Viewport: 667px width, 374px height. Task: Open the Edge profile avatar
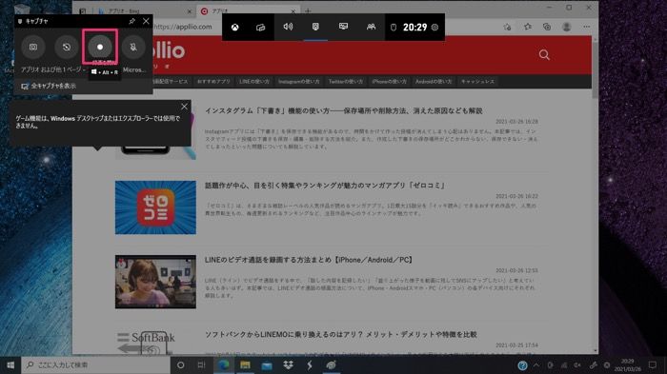pyautogui.click(x=566, y=27)
